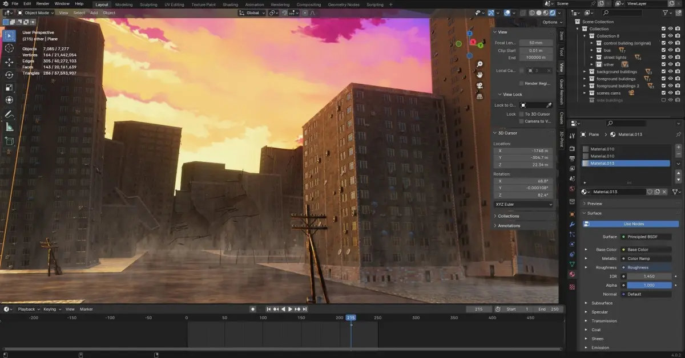The width and height of the screenshot is (685, 358).
Task: Open the timeline Playback menu
Action: (x=27, y=309)
